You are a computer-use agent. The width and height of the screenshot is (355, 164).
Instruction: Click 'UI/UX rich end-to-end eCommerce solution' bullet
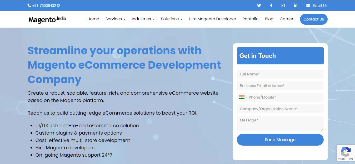[87, 126]
